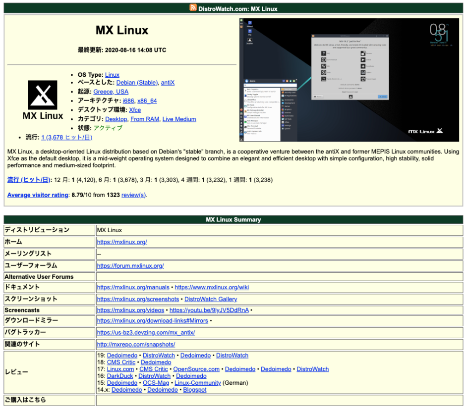Open the Average visitor rating link
466x409 pixels.
click(38, 195)
